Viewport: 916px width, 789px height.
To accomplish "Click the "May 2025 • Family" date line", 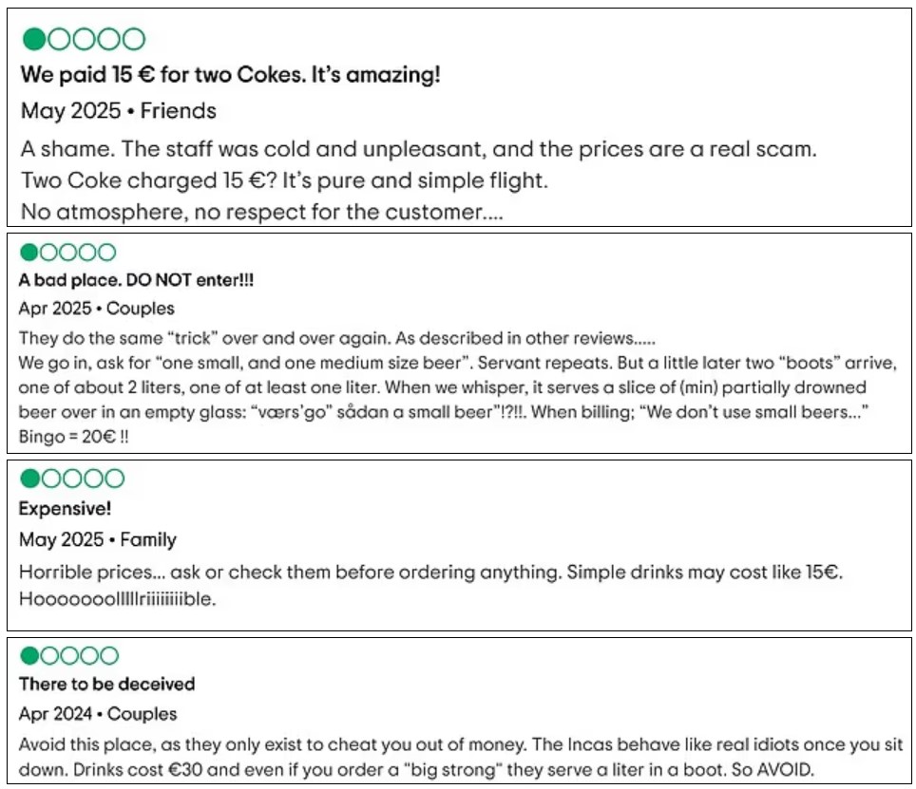I will pyautogui.click(x=98, y=540).
